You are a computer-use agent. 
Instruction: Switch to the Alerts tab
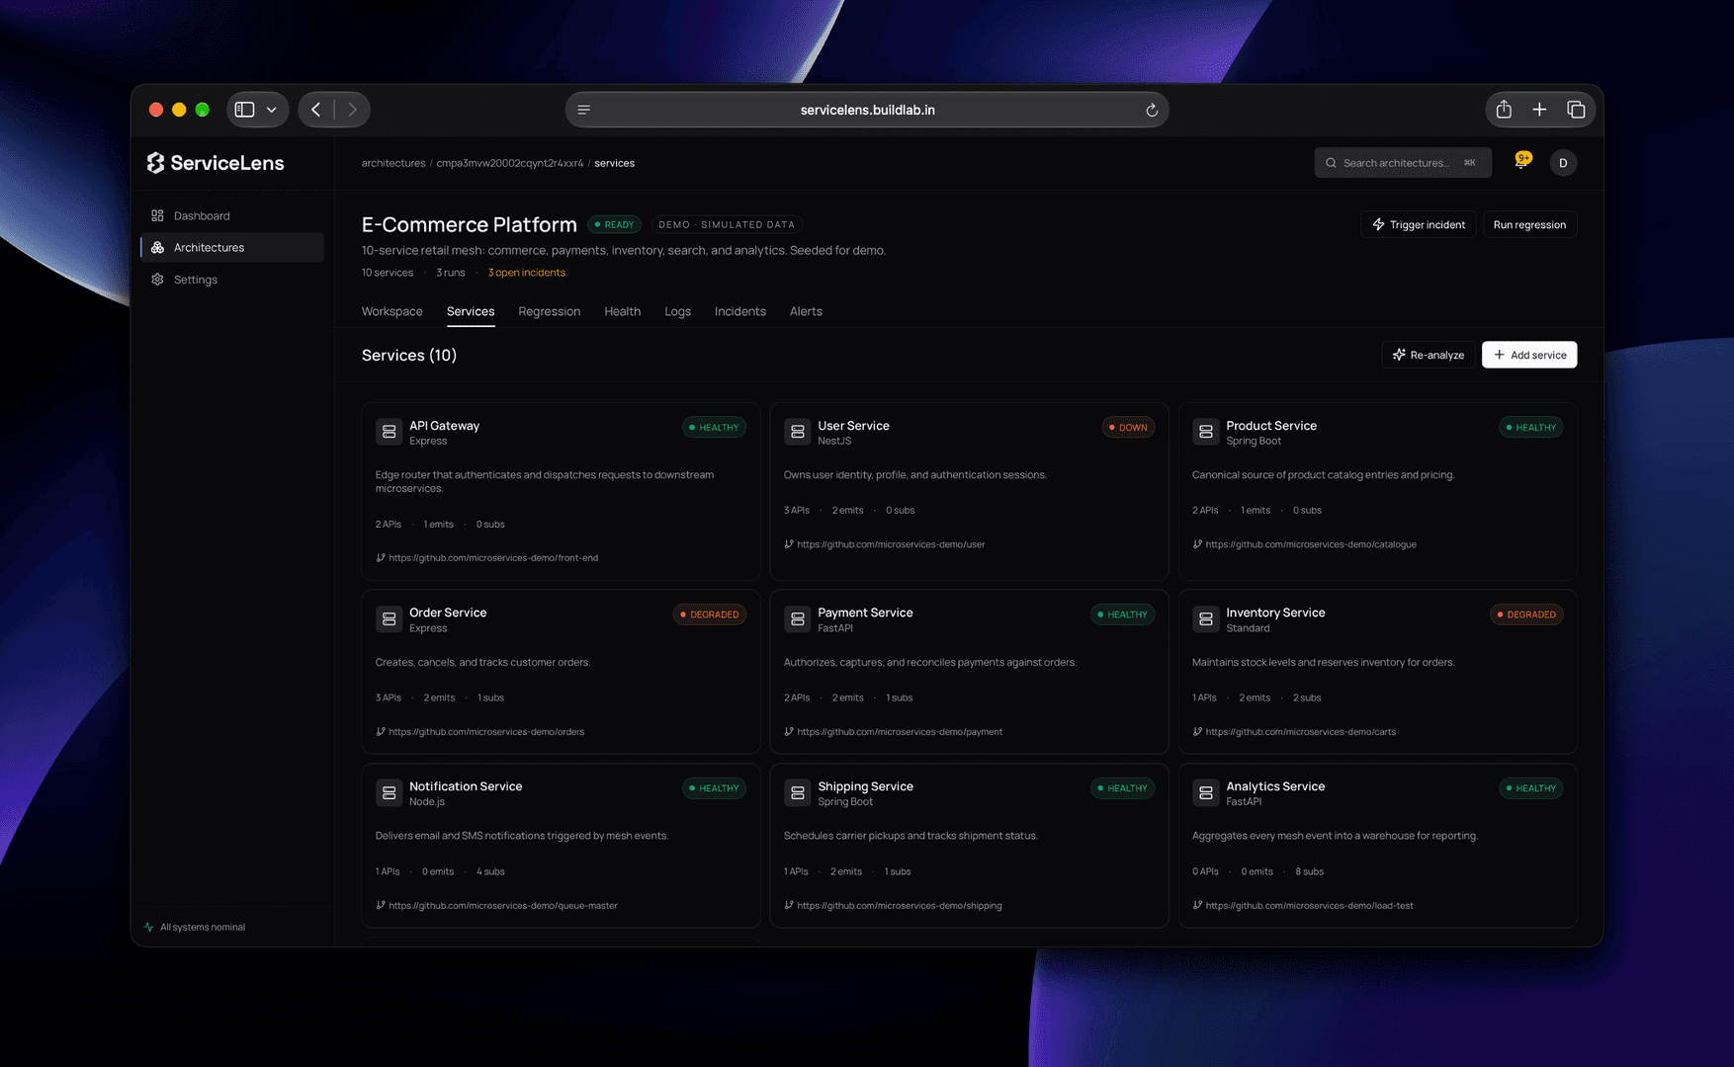pyautogui.click(x=806, y=311)
